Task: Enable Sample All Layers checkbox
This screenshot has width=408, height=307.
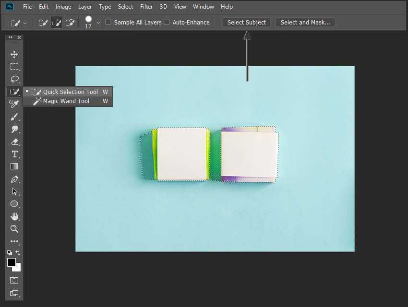Action: [108, 22]
